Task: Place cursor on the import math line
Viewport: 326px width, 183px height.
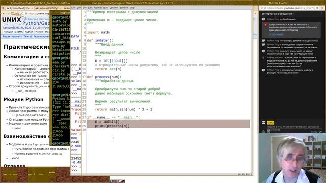Action: click(98, 32)
